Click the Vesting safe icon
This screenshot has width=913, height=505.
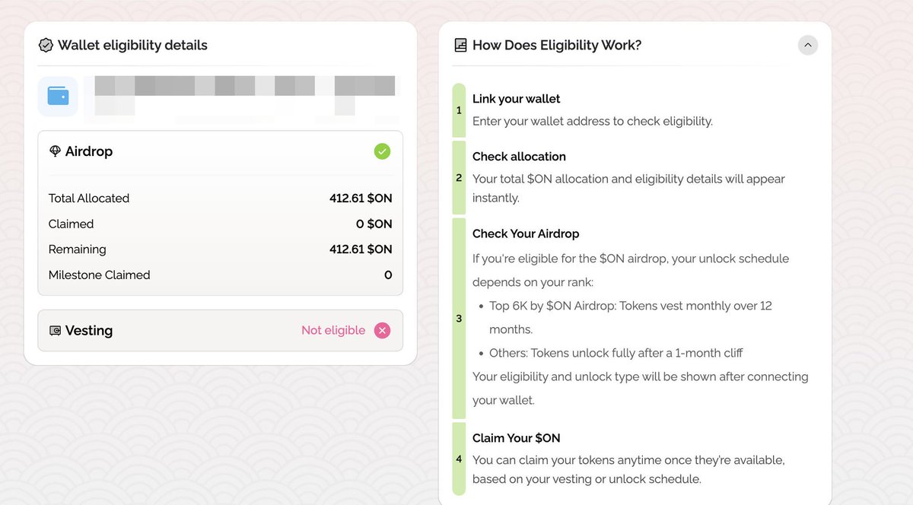55,331
